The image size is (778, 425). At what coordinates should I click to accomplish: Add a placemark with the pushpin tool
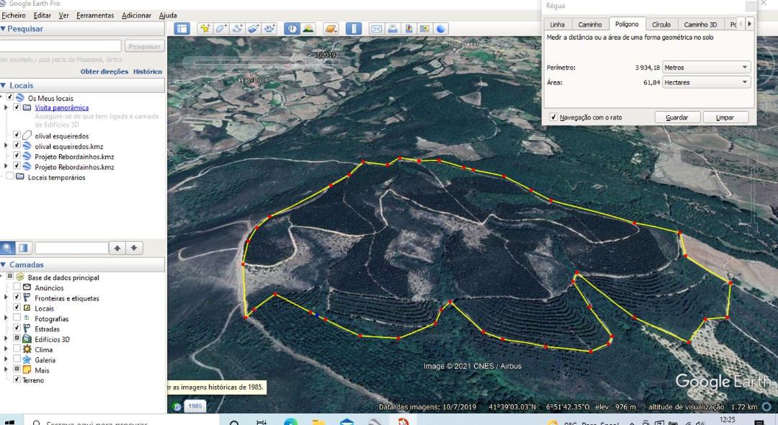(205, 29)
